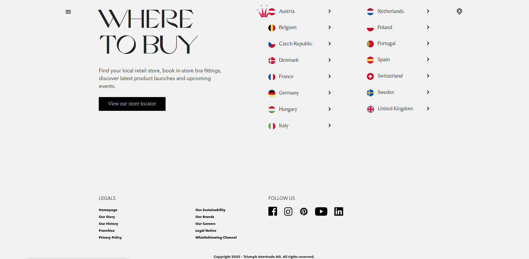The height and width of the screenshot is (259, 529).
Task: Open the Facebook page icon
Action: click(272, 211)
